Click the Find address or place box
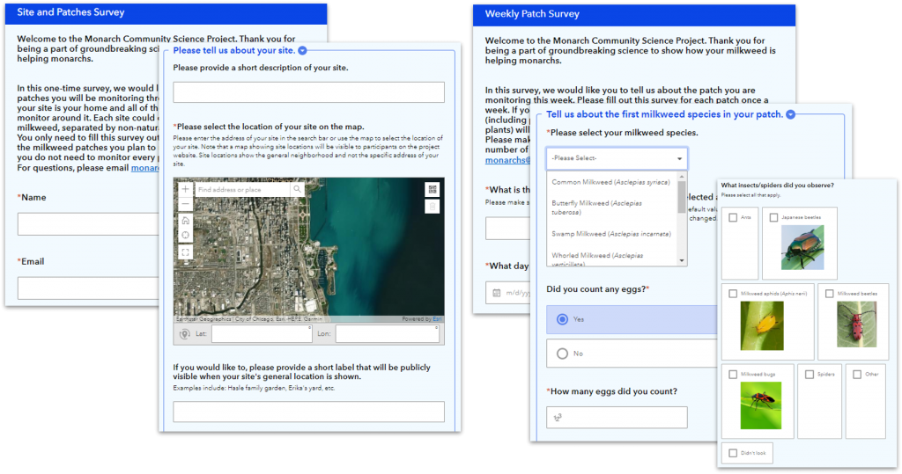 (243, 189)
